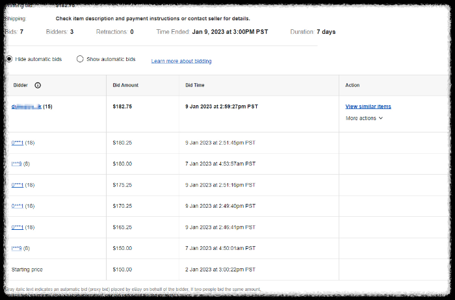
Task: Open bidder 0***1 link on the $170.25 row
Action: click(x=18, y=206)
